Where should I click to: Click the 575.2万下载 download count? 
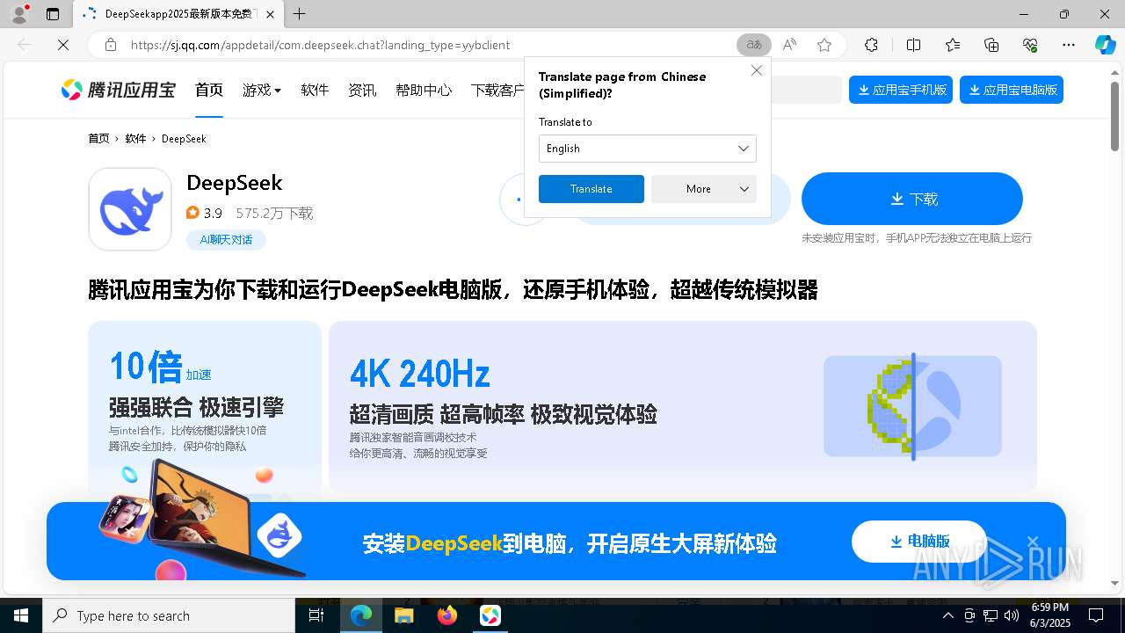(x=274, y=214)
